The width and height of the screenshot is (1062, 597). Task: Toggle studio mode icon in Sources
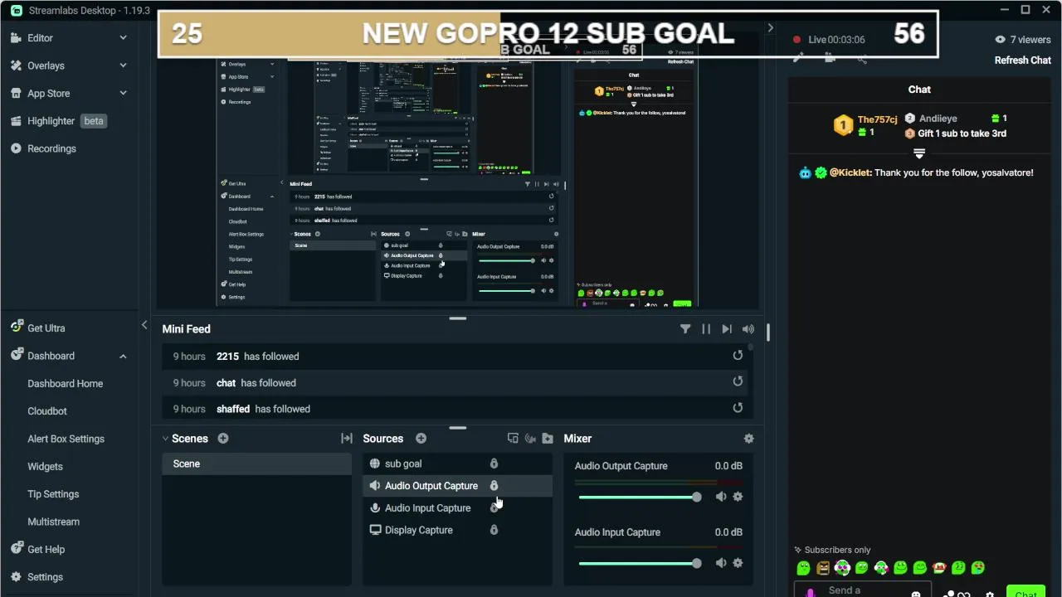(530, 439)
